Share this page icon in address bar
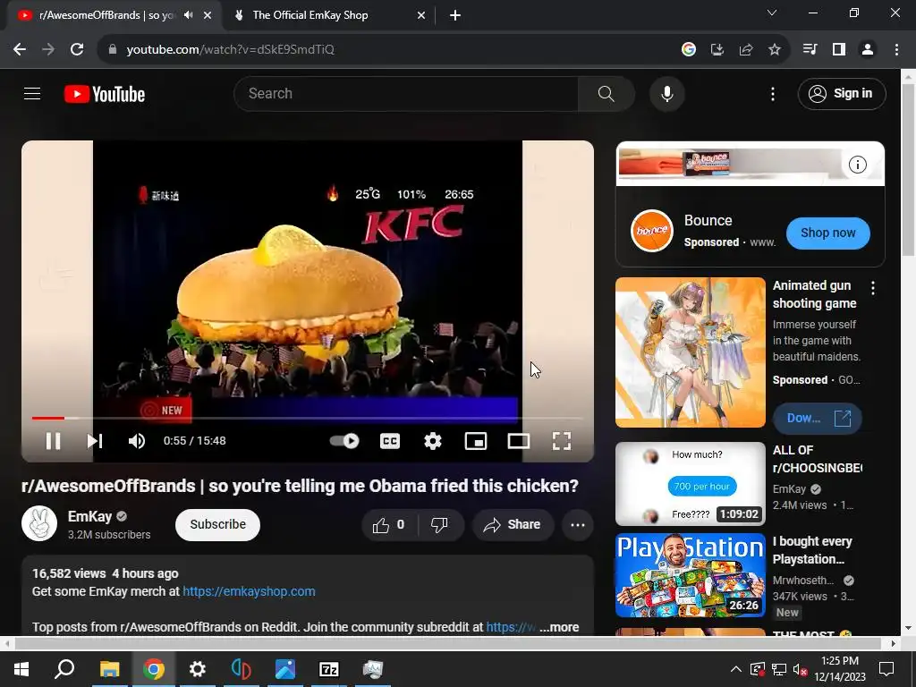This screenshot has width=916, height=687. [745, 50]
